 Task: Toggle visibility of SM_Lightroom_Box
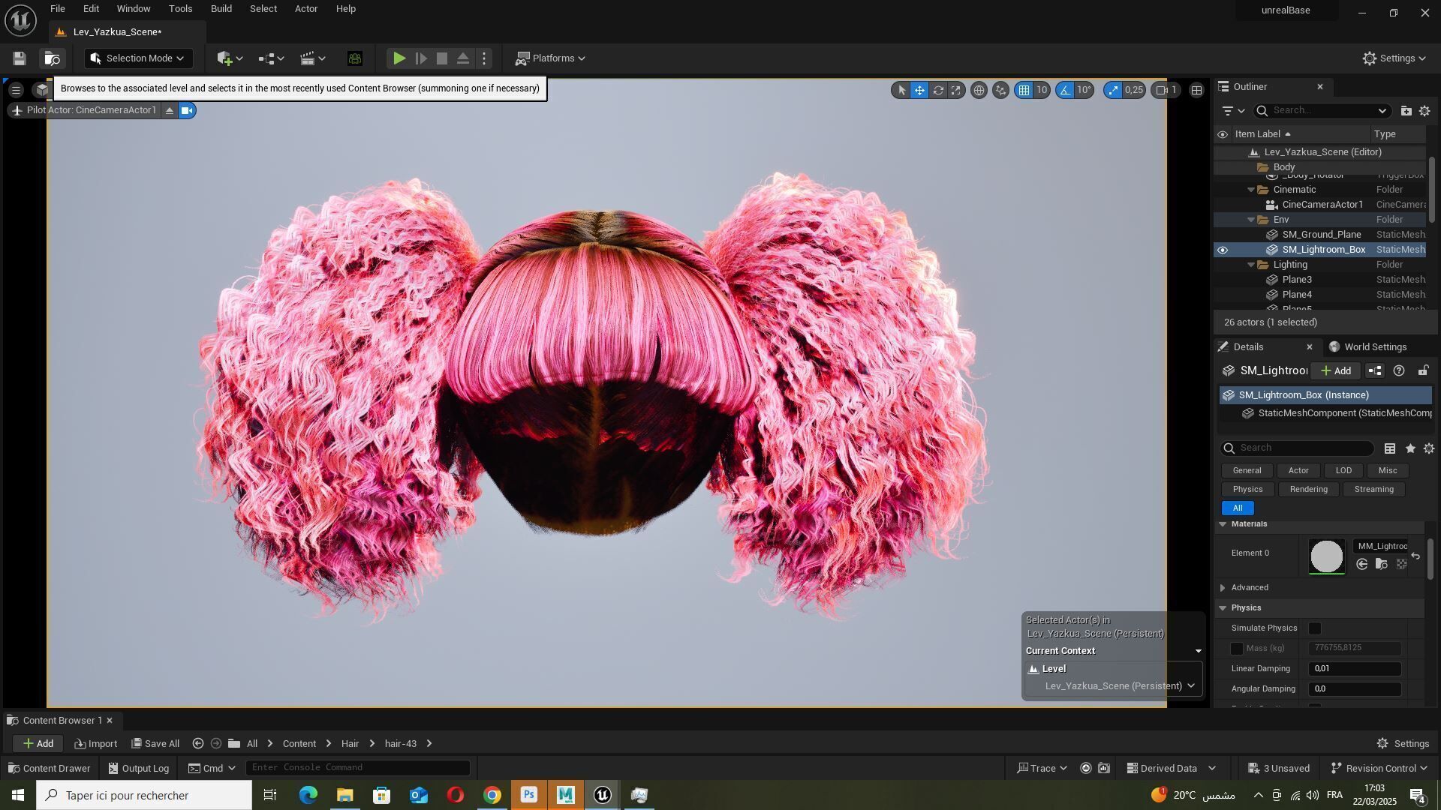coord(1223,250)
